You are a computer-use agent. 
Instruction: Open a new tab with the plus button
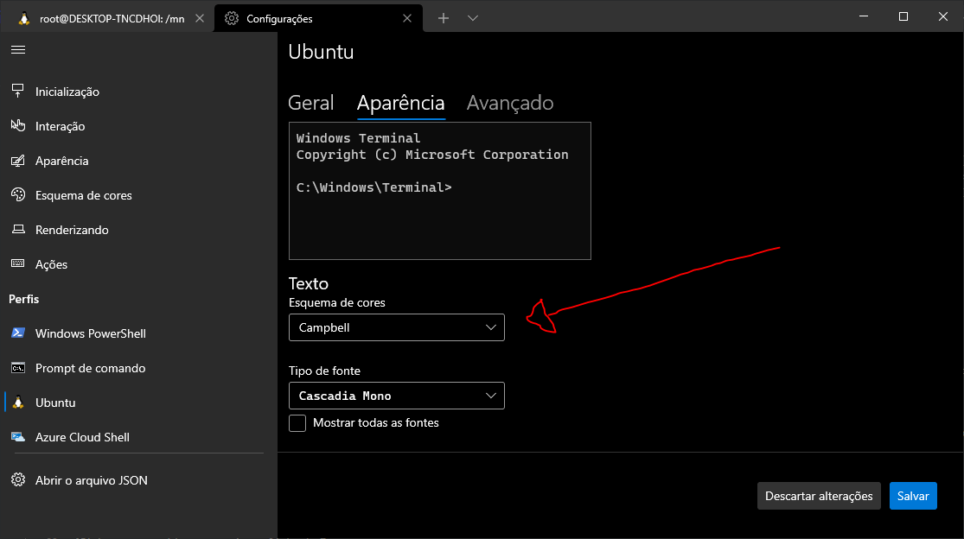(x=444, y=18)
